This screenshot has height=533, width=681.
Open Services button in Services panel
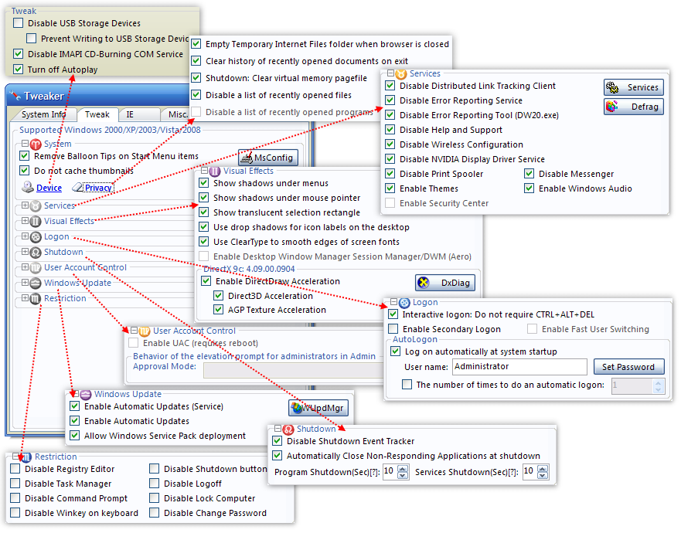pos(633,87)
